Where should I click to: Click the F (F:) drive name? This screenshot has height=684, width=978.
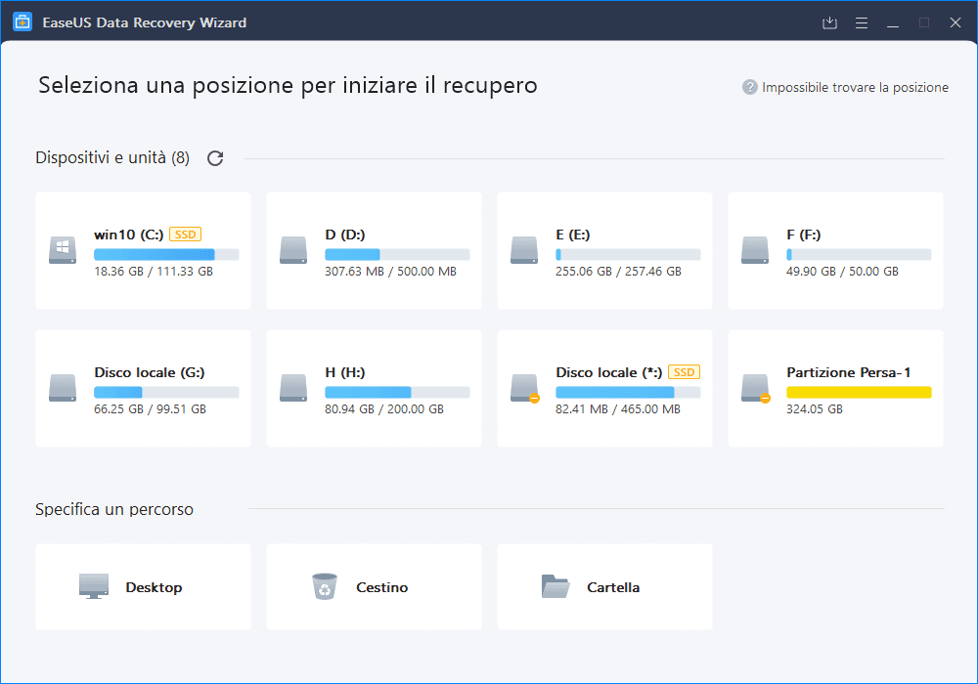(803, 235)
